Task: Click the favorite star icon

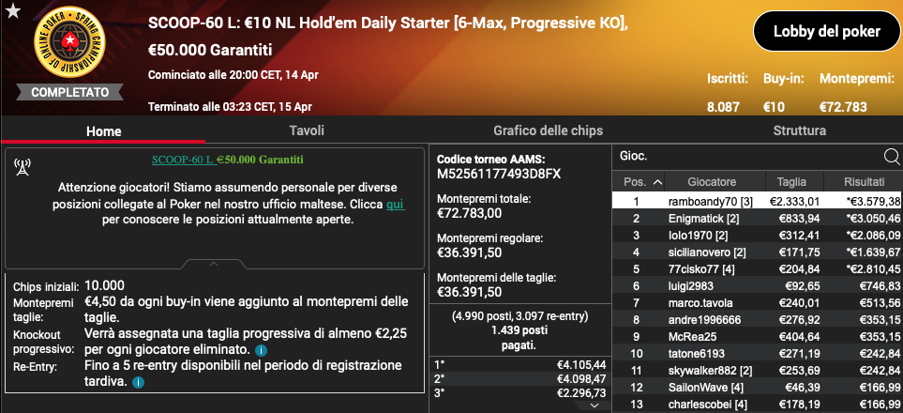Action: click(14, 11)
